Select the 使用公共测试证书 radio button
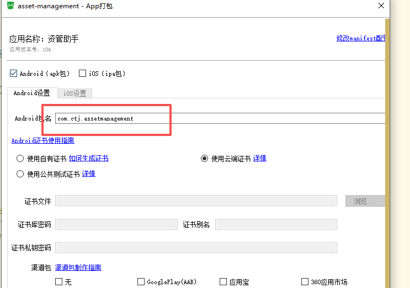 click(20, 174)
